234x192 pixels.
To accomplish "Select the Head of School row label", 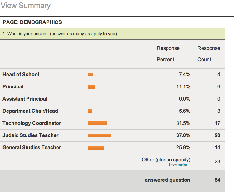I will (x=21, y=74).
